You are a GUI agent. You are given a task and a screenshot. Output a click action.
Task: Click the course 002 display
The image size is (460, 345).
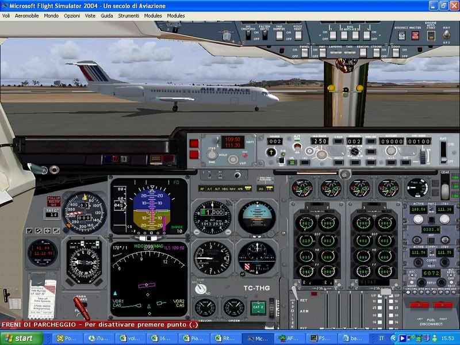tap(275, 141)
